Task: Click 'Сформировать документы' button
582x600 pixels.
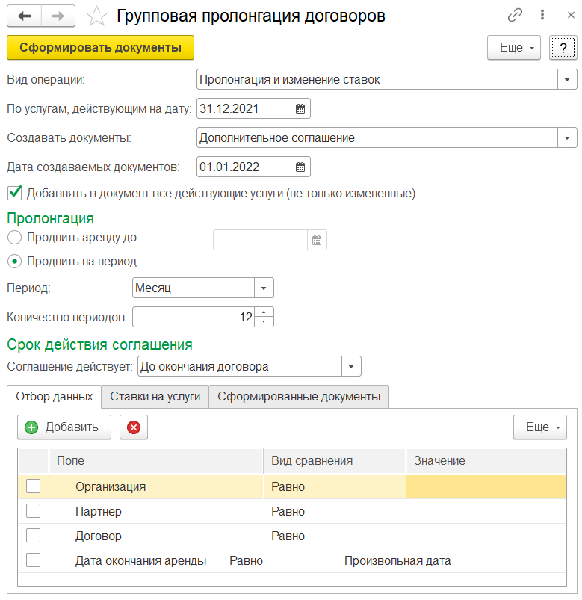Action: pyautogui.click(x=100, y=48)
